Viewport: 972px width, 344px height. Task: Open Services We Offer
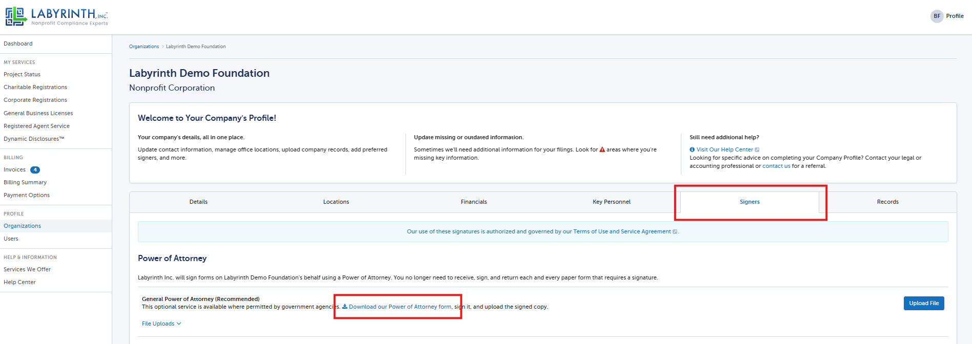[27, 269]
